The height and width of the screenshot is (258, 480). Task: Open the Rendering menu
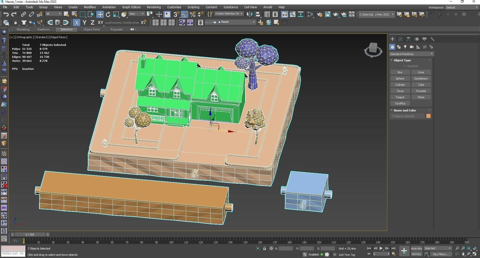pos(154,7)
